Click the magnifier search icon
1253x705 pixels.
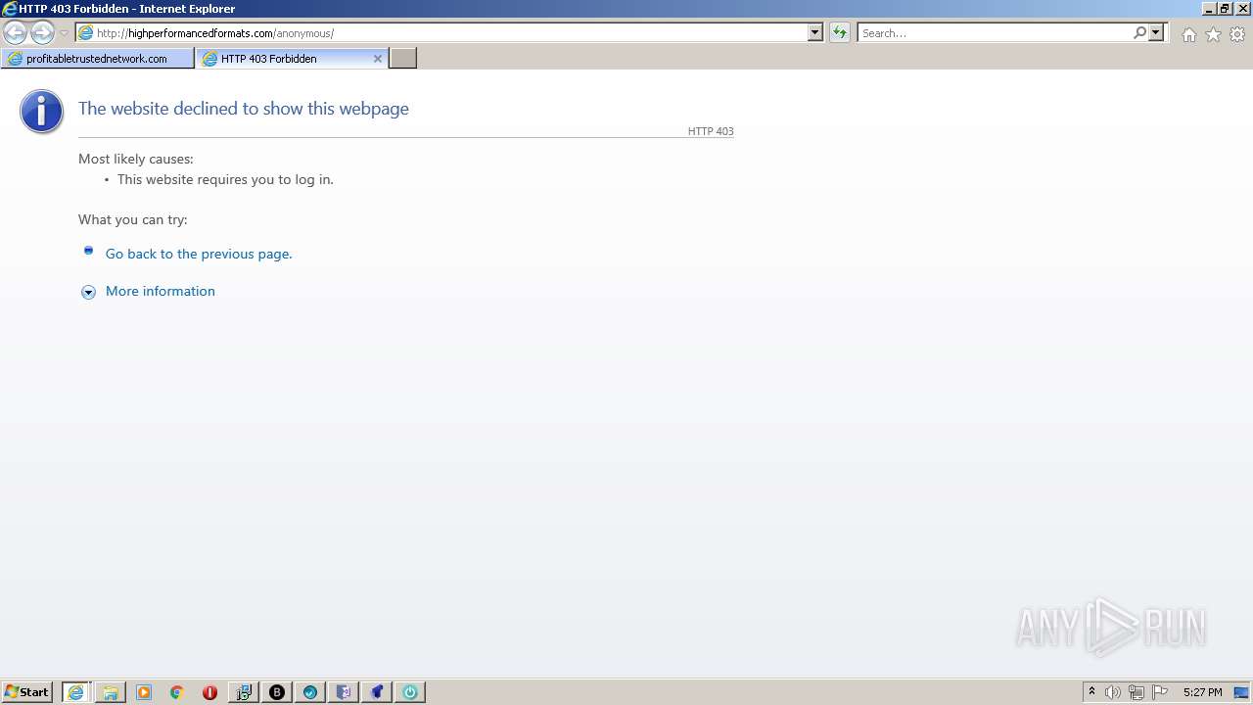point(1139,32)
